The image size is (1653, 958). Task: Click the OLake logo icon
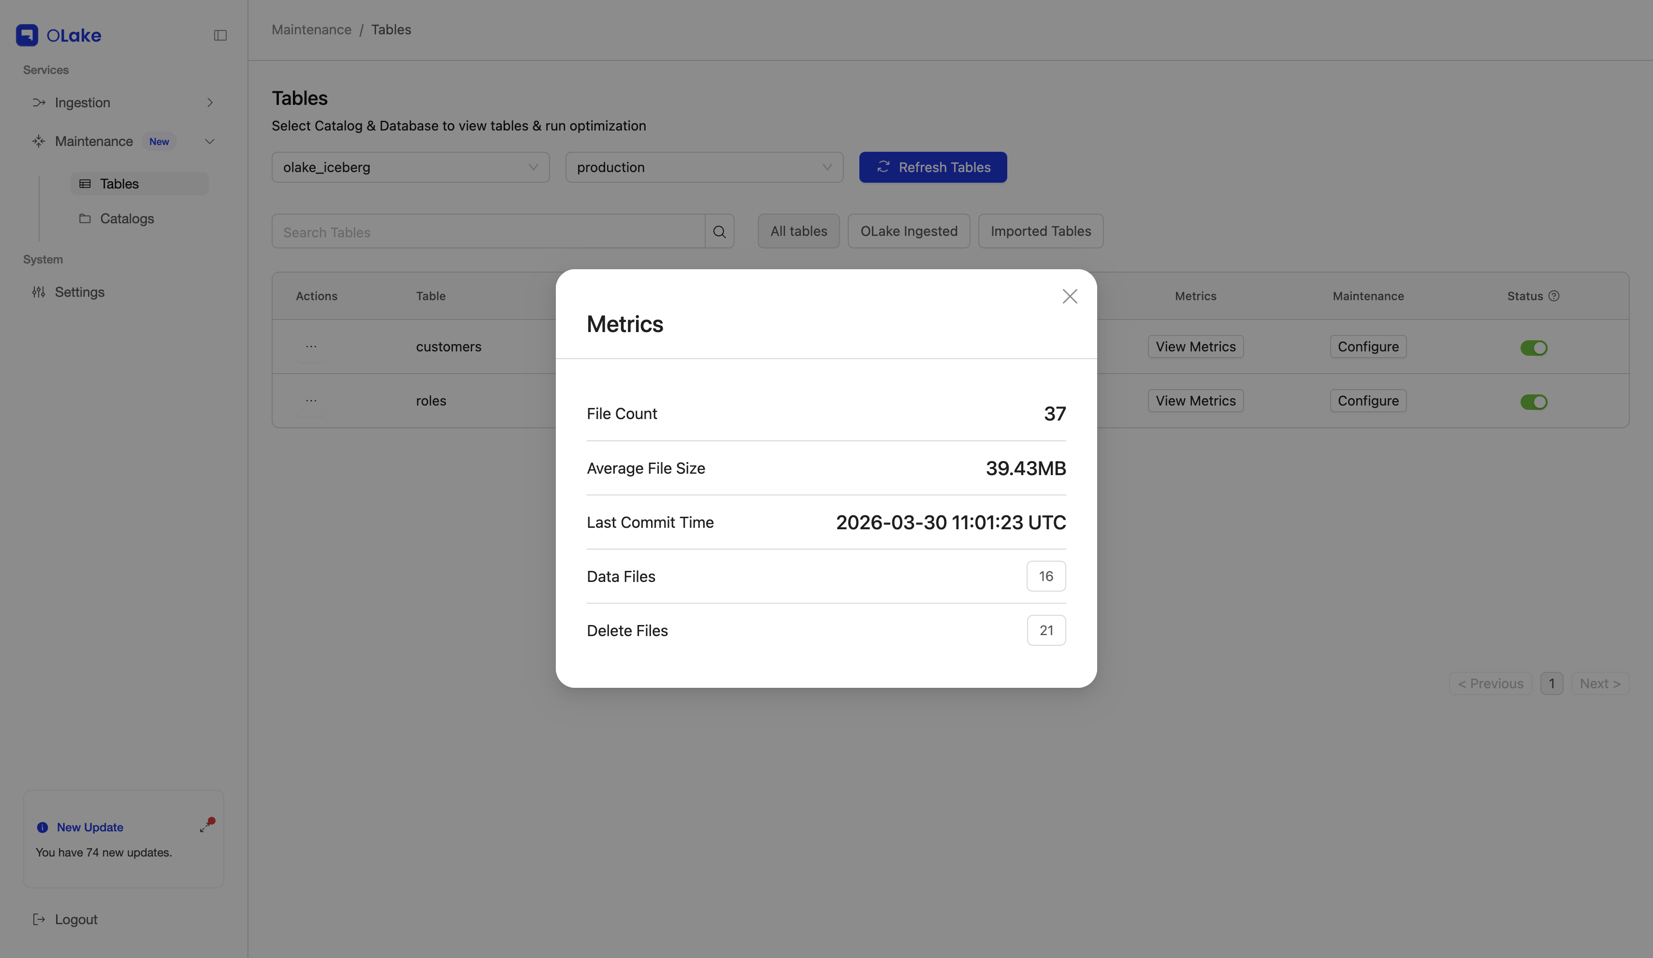point(26,35)
